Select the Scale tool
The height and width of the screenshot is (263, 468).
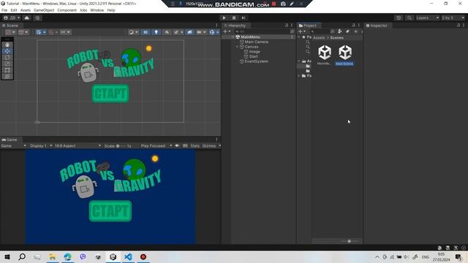point(7,64)
